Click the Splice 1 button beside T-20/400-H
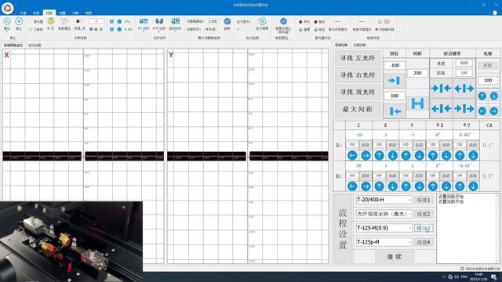This screenshot has width=502, height=282. click(424, 200)
